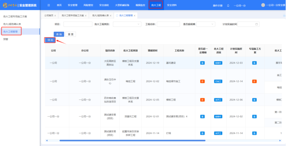Click the hamburger menu collapse icon
This screenshot has height=146, width=286.
tap(49, 6)
